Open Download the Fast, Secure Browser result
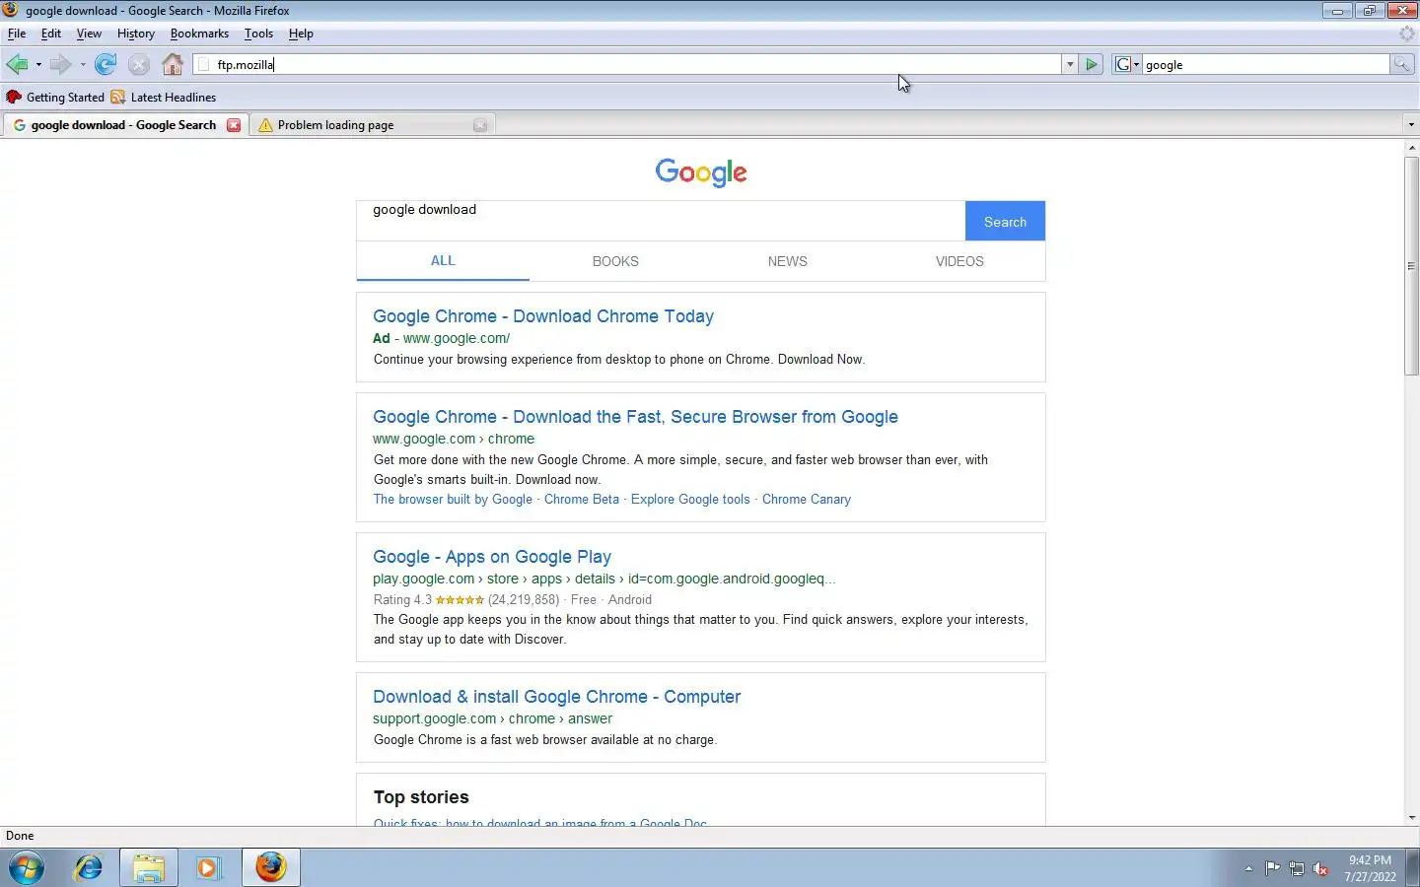The image size is (1420, 887). [x=635, y=417]
